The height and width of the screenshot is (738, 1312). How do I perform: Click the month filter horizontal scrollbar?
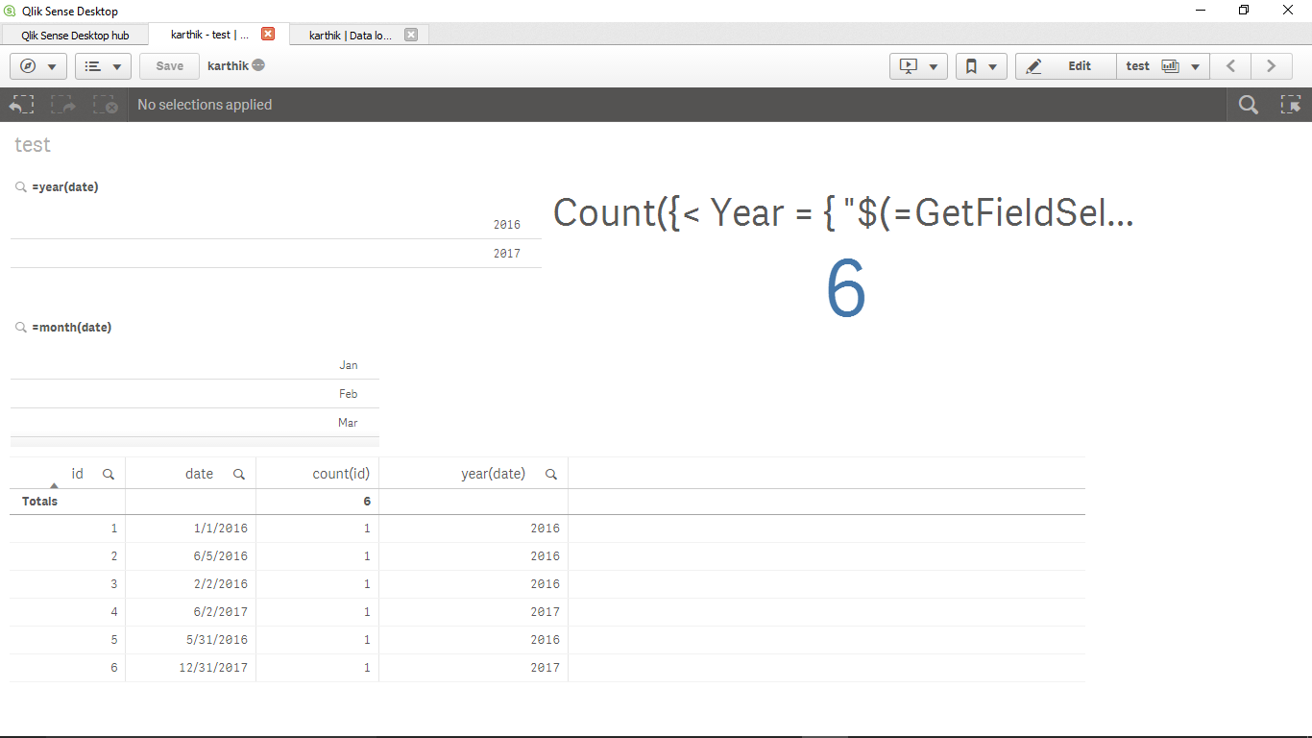pos(195,442)
